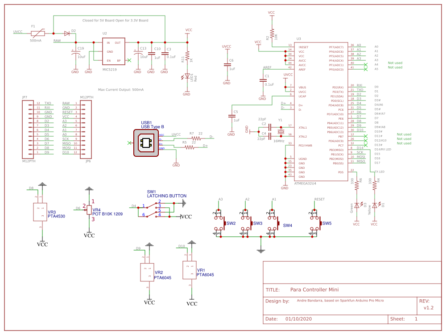Click the R6 330 resistor symbol

click(357, 185)
